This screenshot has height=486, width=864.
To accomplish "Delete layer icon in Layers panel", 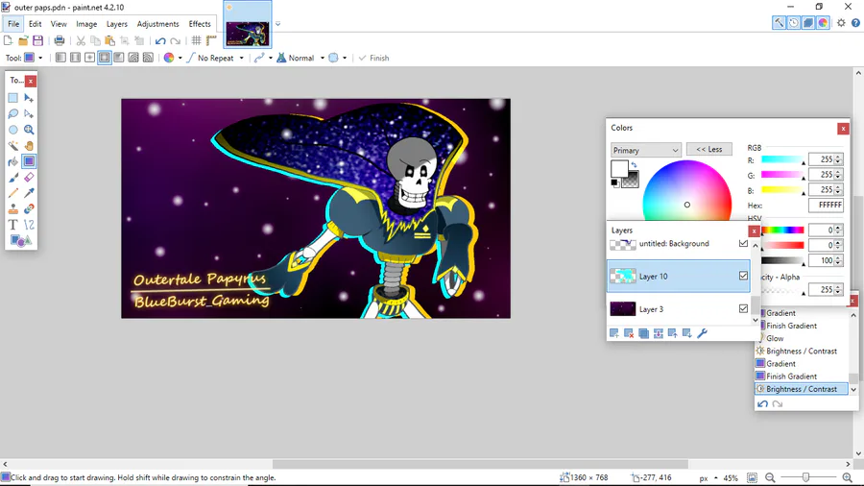I will (x=629, y=333).
